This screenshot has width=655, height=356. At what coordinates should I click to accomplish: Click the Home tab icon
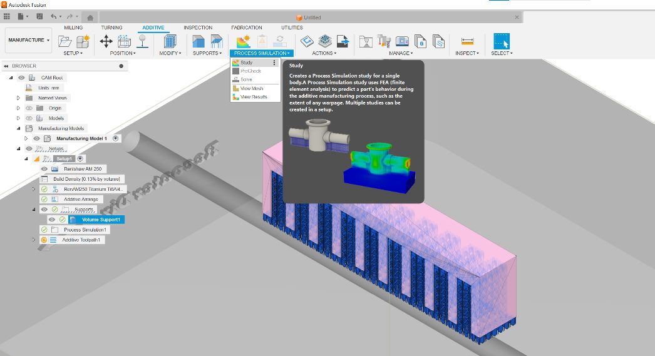(90, 17)
